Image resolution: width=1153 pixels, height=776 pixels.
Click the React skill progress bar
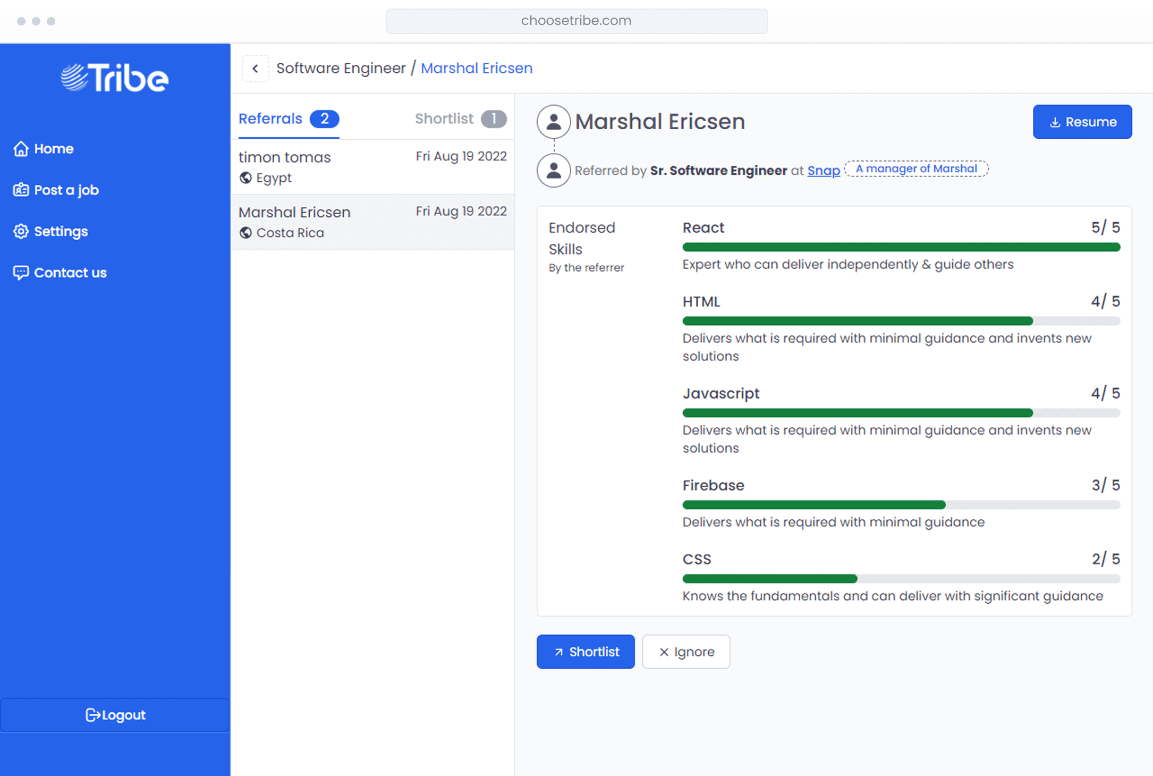click(x=901, y=247)
